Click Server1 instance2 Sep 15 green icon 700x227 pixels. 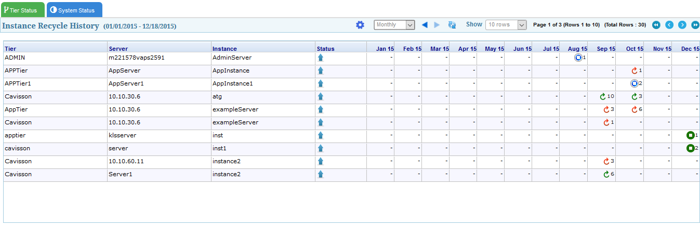click(x=606, y=174)
